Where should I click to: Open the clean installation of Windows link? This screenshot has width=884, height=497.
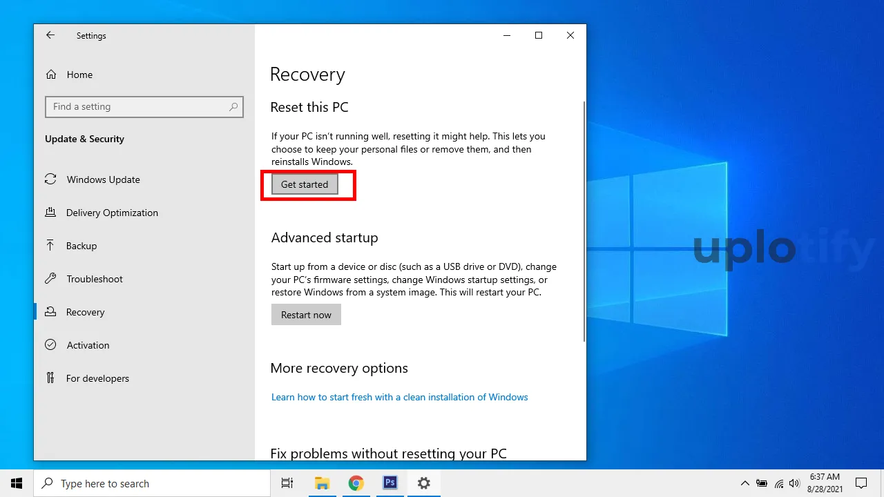coord(399,397)
